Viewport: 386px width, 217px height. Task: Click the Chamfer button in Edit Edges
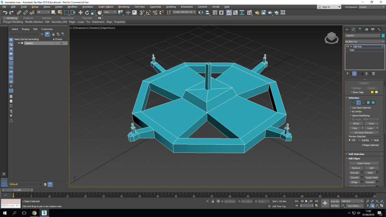(x=354, y=178)
